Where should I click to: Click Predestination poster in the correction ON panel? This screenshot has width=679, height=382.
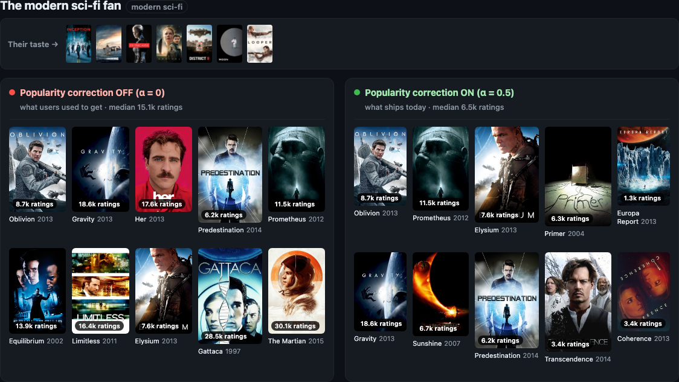[x=507, y=301]
